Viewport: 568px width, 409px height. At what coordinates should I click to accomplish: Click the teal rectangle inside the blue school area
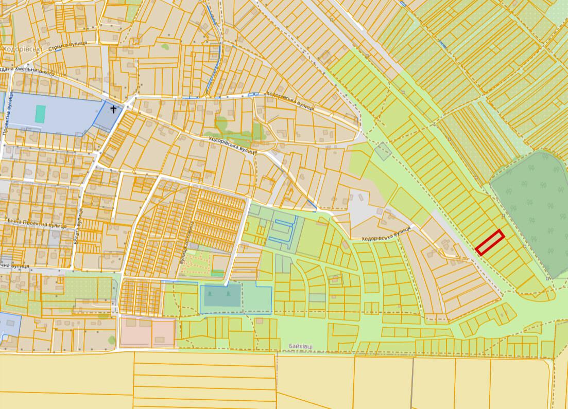point(40,114)
